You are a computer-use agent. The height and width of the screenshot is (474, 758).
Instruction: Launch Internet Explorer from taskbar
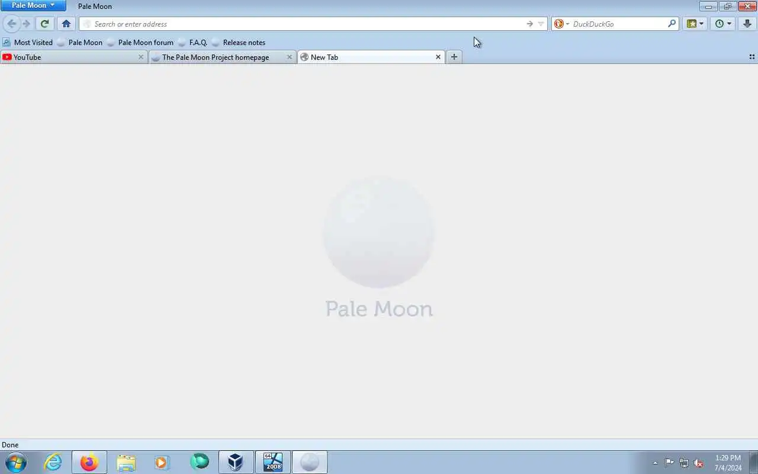(x=53, y=462)
